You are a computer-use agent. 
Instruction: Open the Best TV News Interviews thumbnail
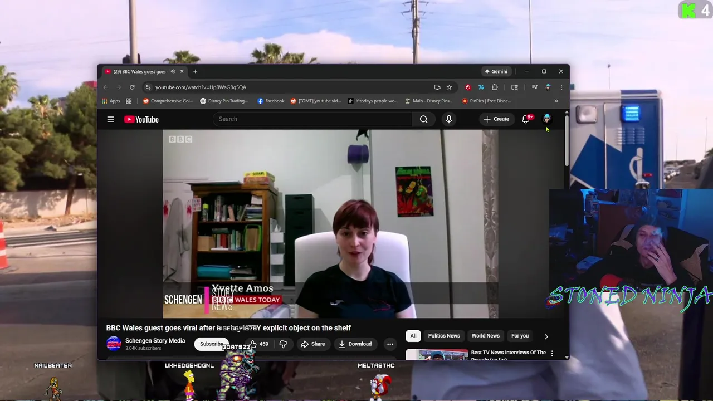(437, 354)
